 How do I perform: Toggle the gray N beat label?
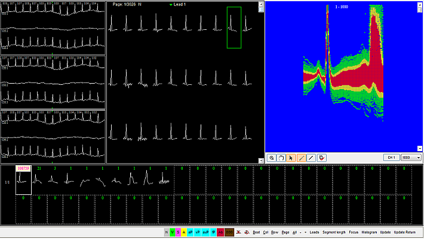point(167,232)
